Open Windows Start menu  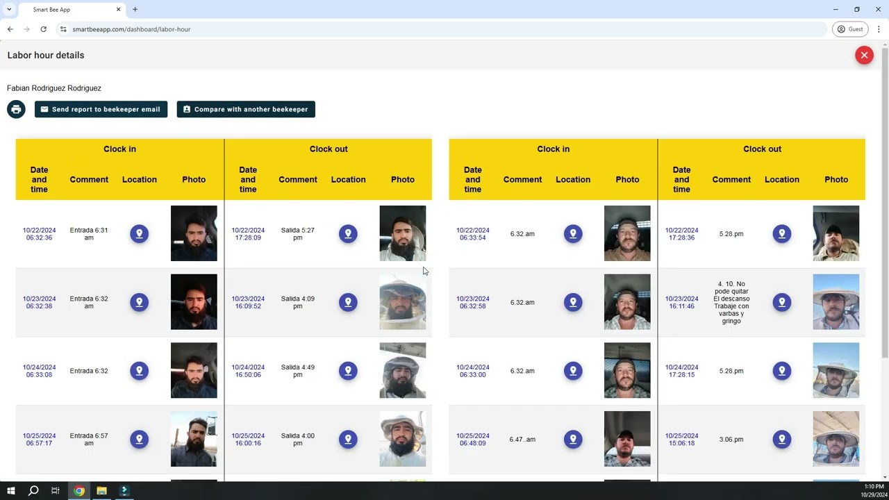click(10, 491)
